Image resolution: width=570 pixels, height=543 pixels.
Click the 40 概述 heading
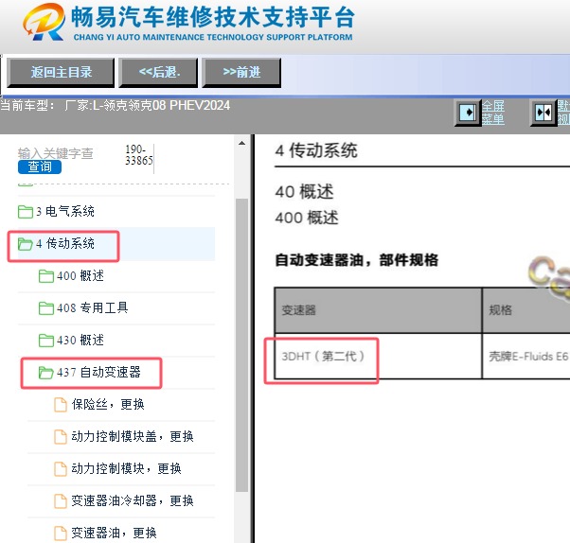pos(304,192)
